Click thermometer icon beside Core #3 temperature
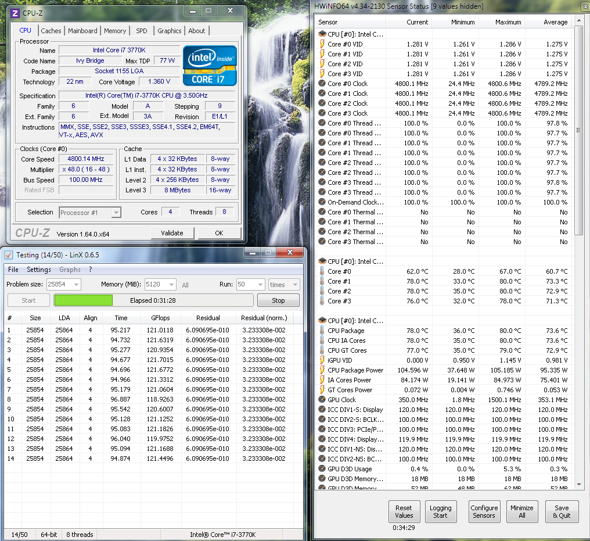 pyautogui.click(x=322, y=301)
